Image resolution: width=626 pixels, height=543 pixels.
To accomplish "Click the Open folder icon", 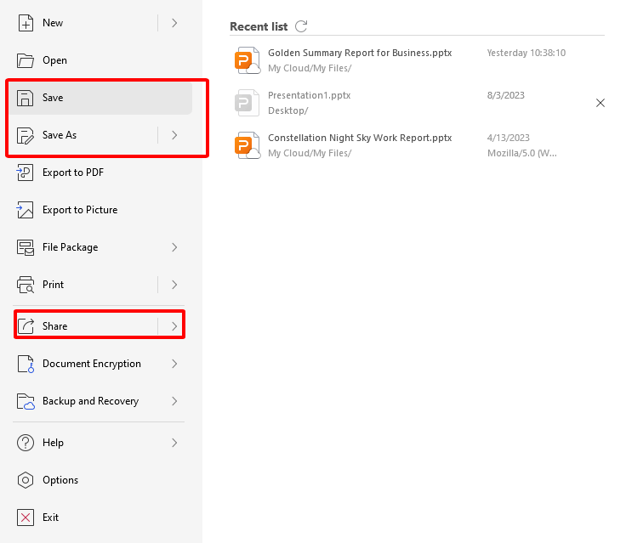I will pyautogui.click(x=26, y=60).
